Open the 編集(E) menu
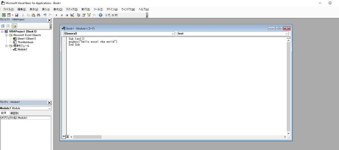339x150 pixels. tap(22, 9)
